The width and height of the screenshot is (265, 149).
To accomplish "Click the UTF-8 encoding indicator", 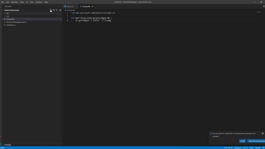I will (x=245, y=148).
